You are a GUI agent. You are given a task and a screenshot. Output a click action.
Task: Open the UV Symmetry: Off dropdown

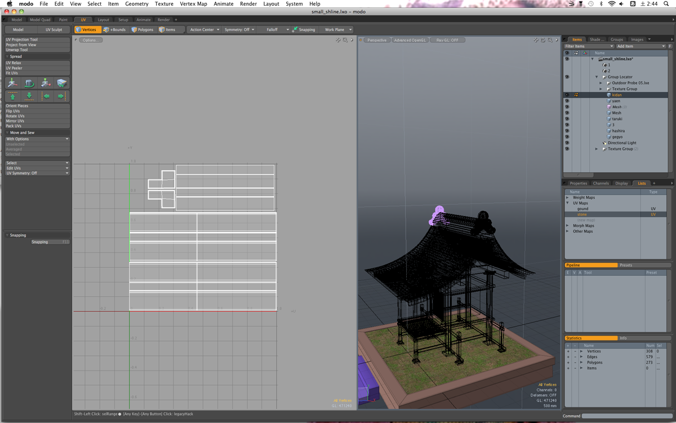[x=37, y=173]
